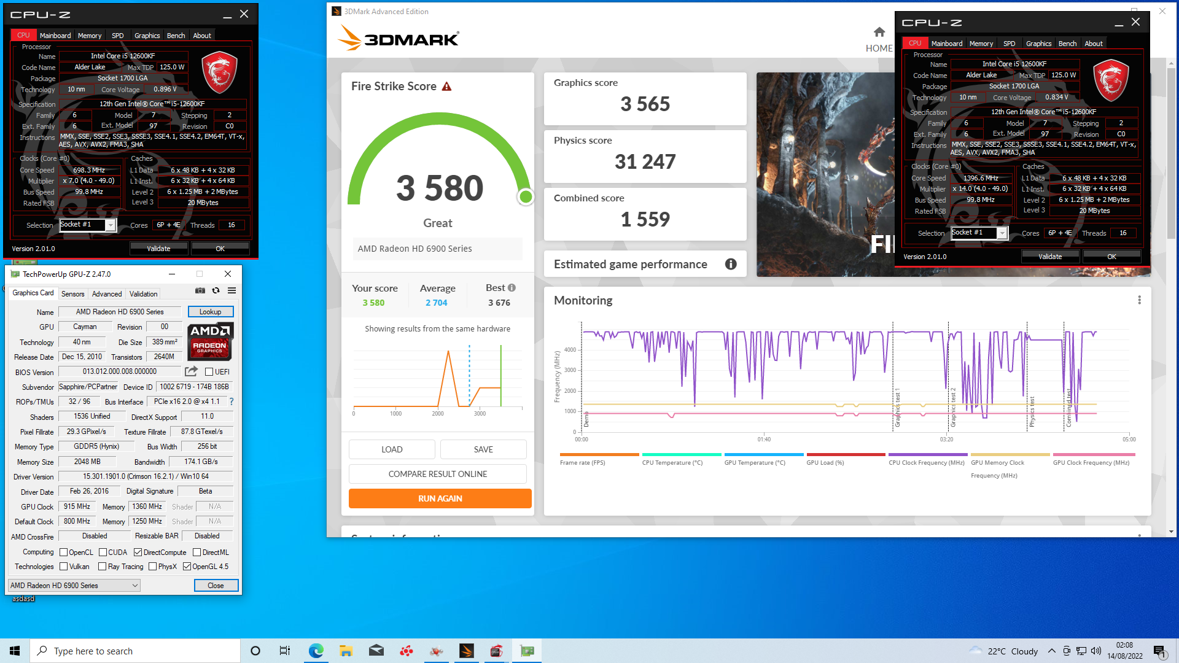
Task: Toggle the OpenCL checkbox
Action: 63,552
